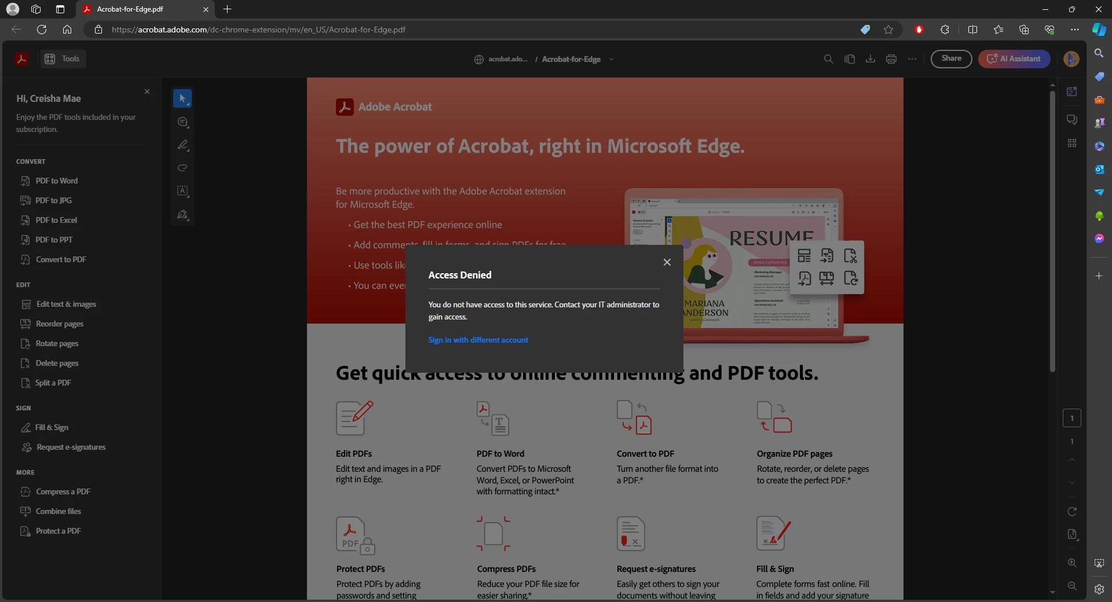Open Edge sidebar settings gear
Screen dimensions: 1112x602
[1099, 589]
